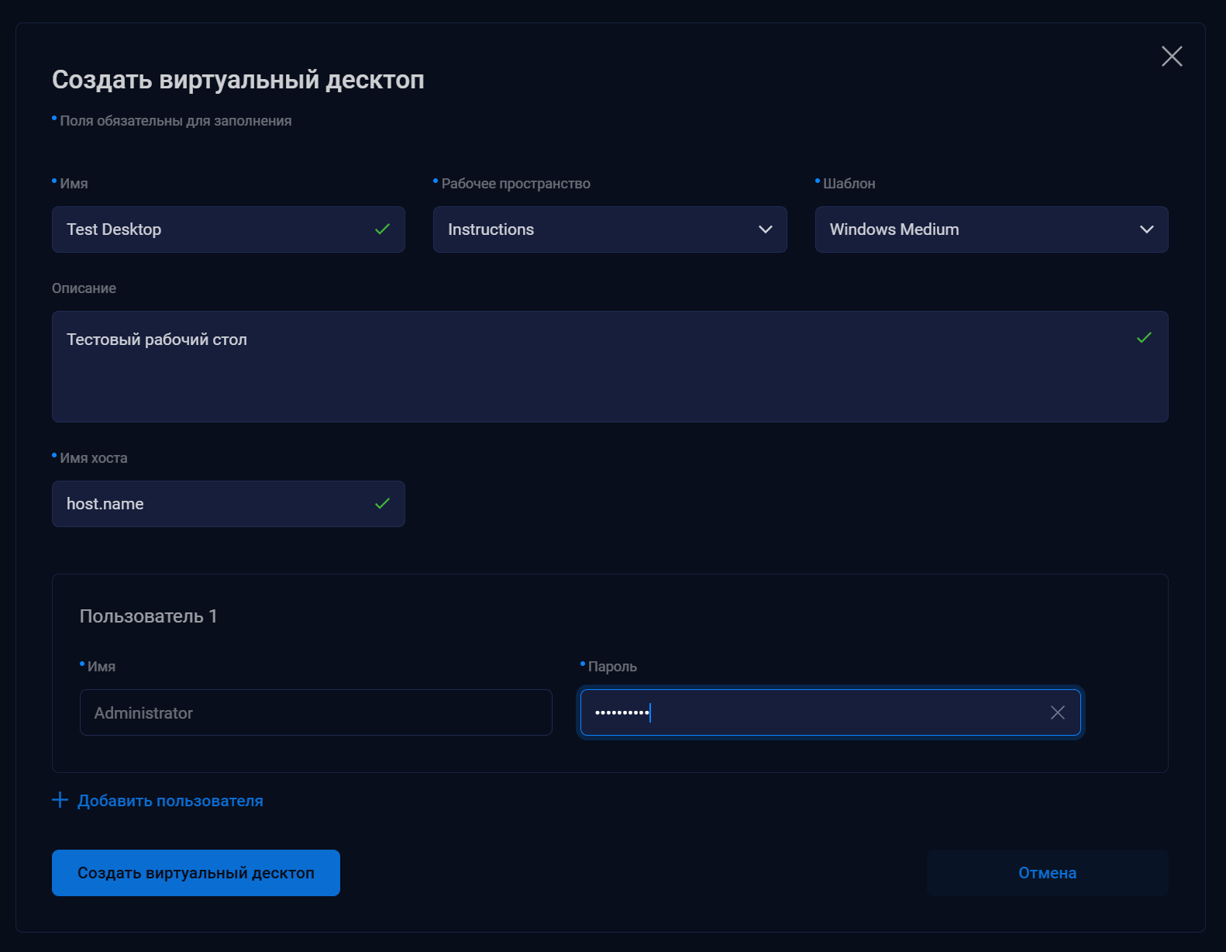Image resolution: width=1226 pixels, height=952 pixels.
Task: Clear the password field with the X icon
Action: click(x=1057, y=712)
